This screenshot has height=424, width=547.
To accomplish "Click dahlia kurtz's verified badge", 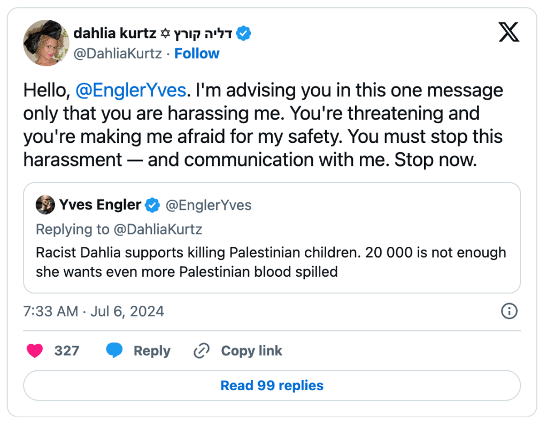I will (244, 34).
